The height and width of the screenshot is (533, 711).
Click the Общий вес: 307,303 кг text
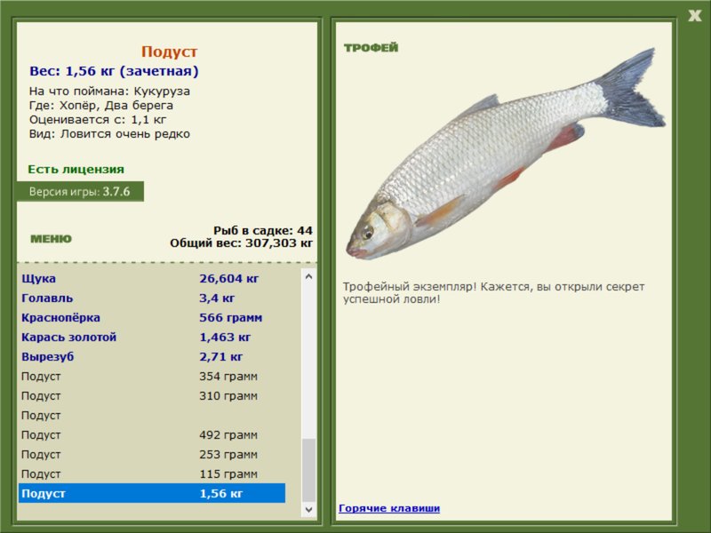[241, 243]
